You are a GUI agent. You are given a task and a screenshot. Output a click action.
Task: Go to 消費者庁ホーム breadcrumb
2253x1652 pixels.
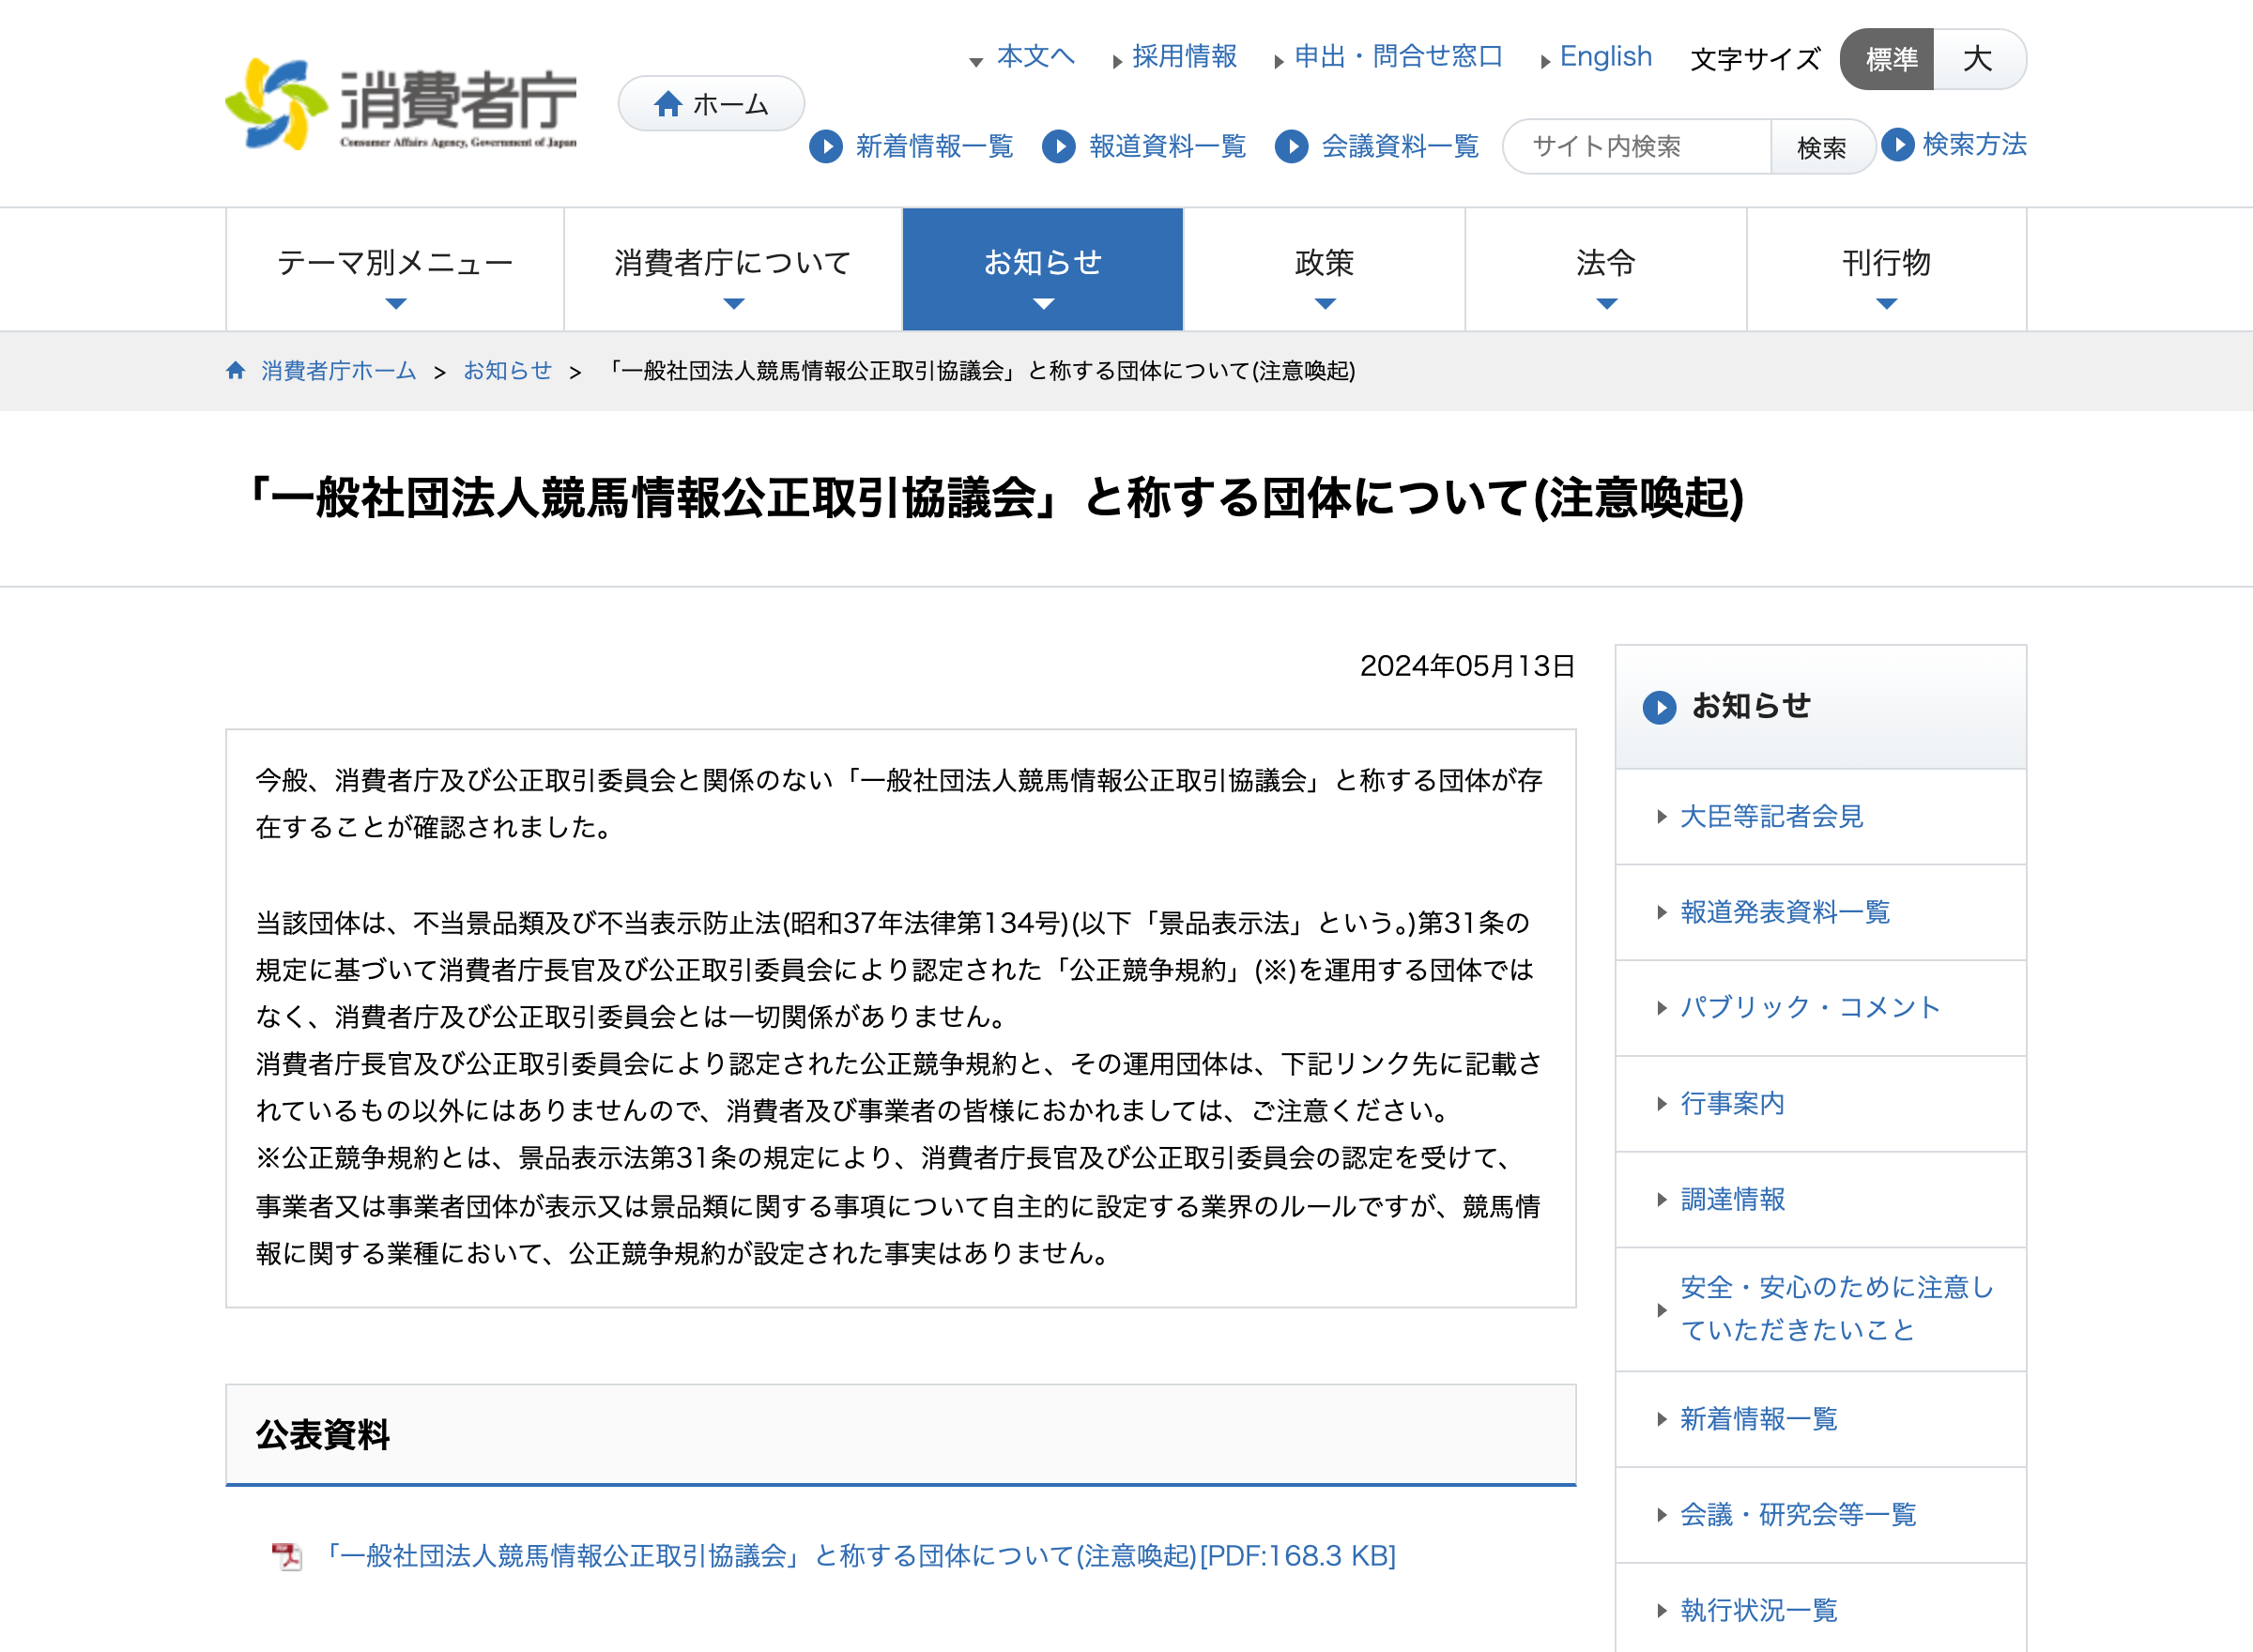click(x=338, y=370)
